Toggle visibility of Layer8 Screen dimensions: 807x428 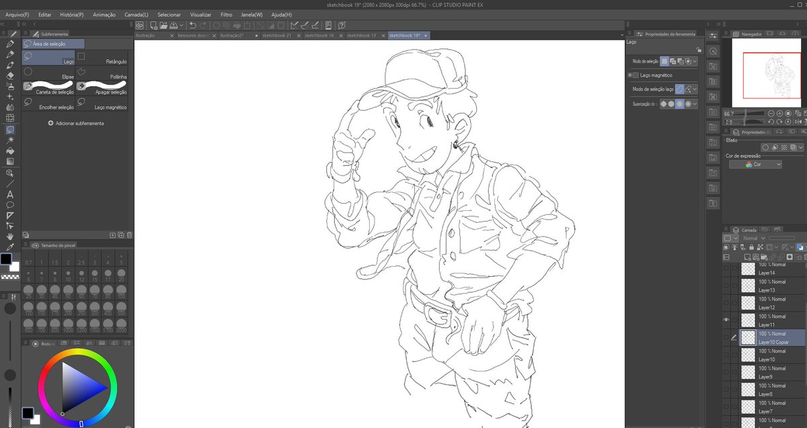click(x=726, y=390)
